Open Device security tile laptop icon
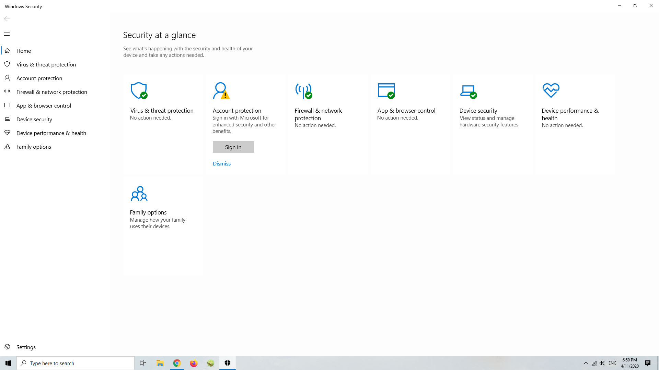This screenshot has height=370, width=659. pyautogui.click(x=469, y=92)
